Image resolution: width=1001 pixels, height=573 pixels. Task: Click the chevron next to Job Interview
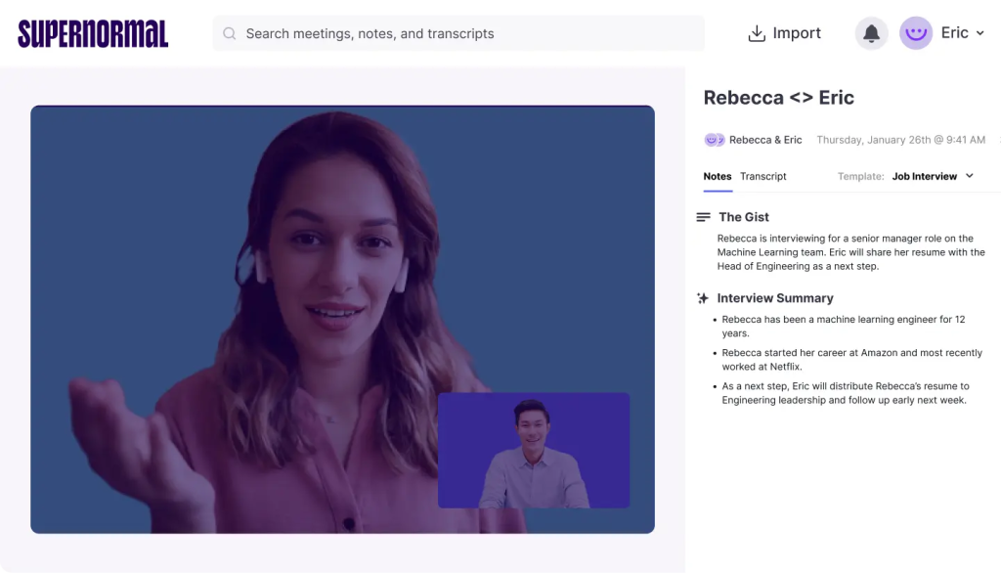[970, 176]
